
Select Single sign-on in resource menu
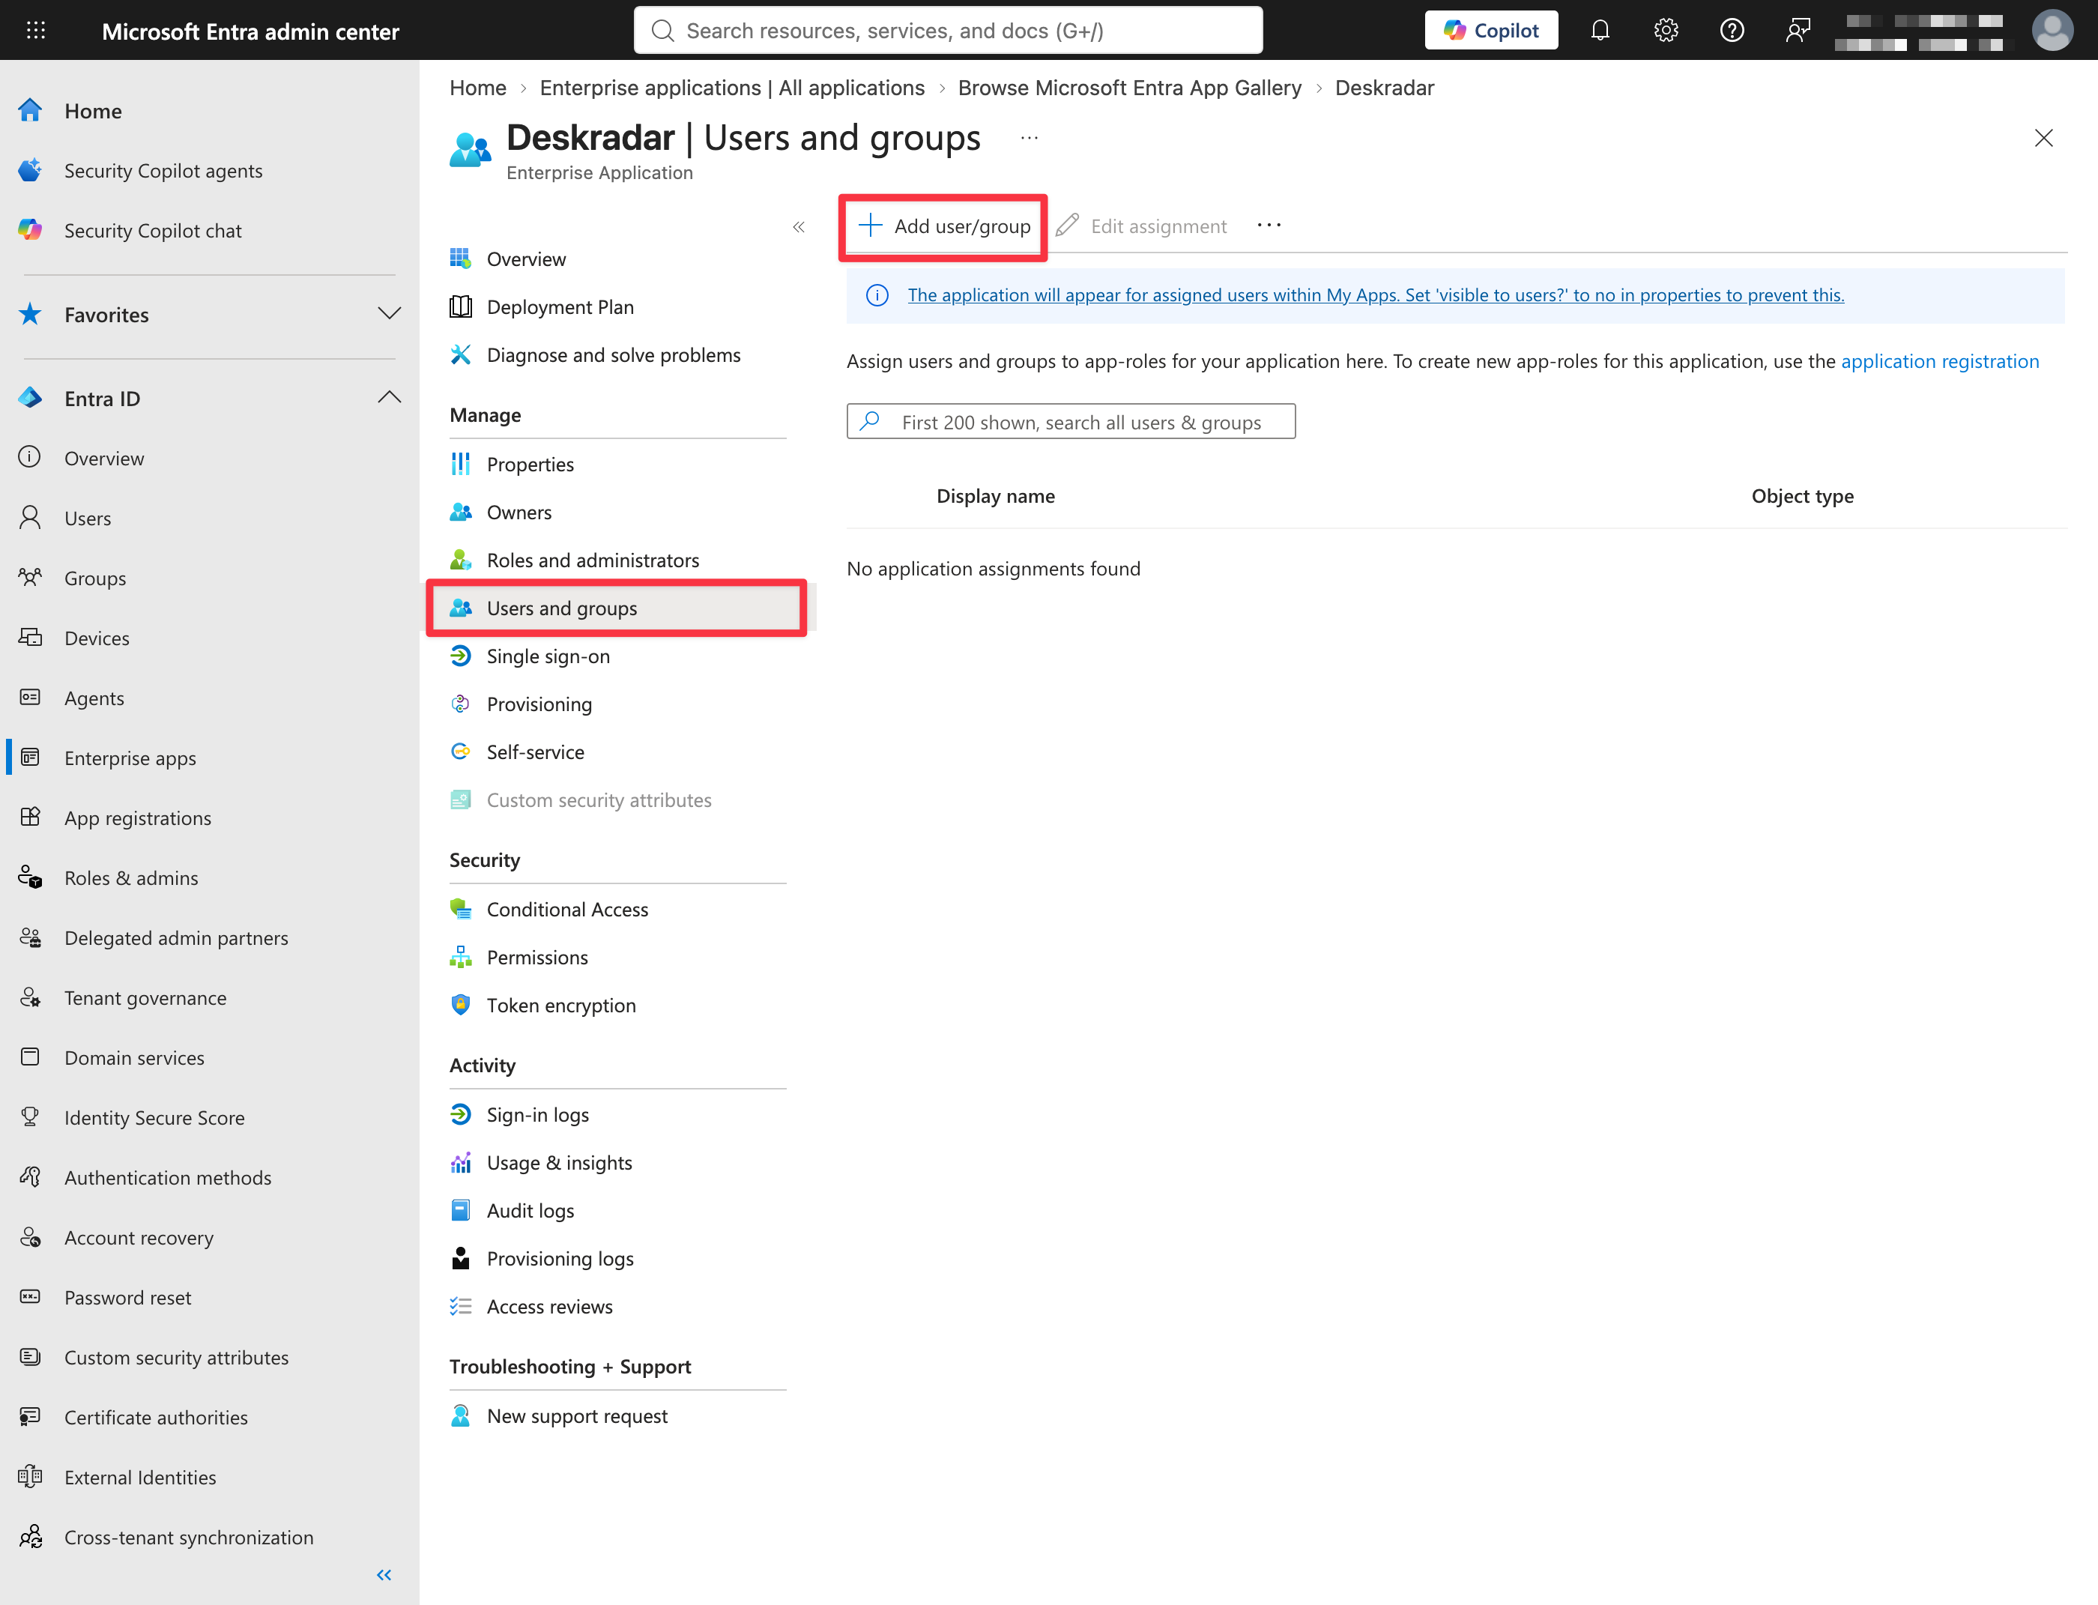point(548,656)
